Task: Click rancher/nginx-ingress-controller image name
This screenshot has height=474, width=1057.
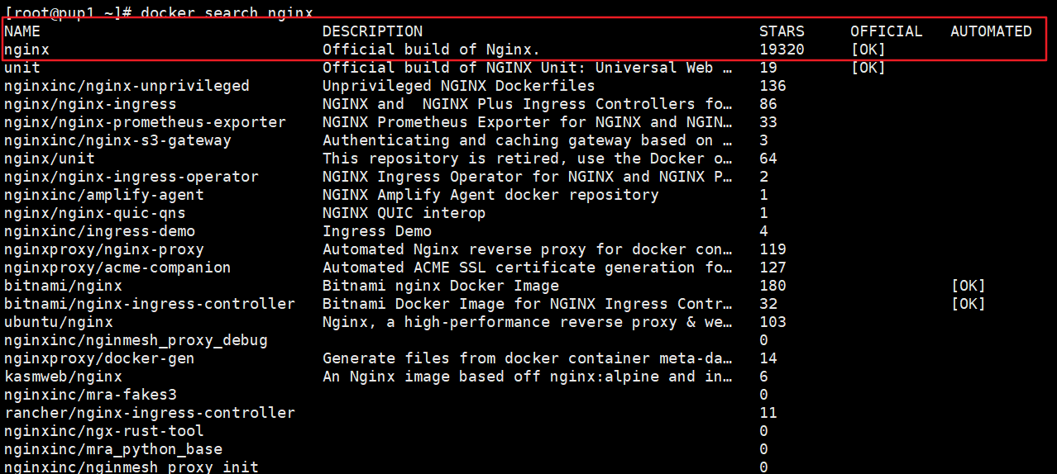Action: pyautogui.click(x=150, y=413)
